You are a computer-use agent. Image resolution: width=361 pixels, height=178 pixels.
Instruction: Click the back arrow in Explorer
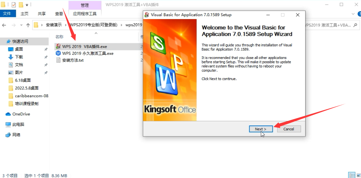tap(4, 25)
